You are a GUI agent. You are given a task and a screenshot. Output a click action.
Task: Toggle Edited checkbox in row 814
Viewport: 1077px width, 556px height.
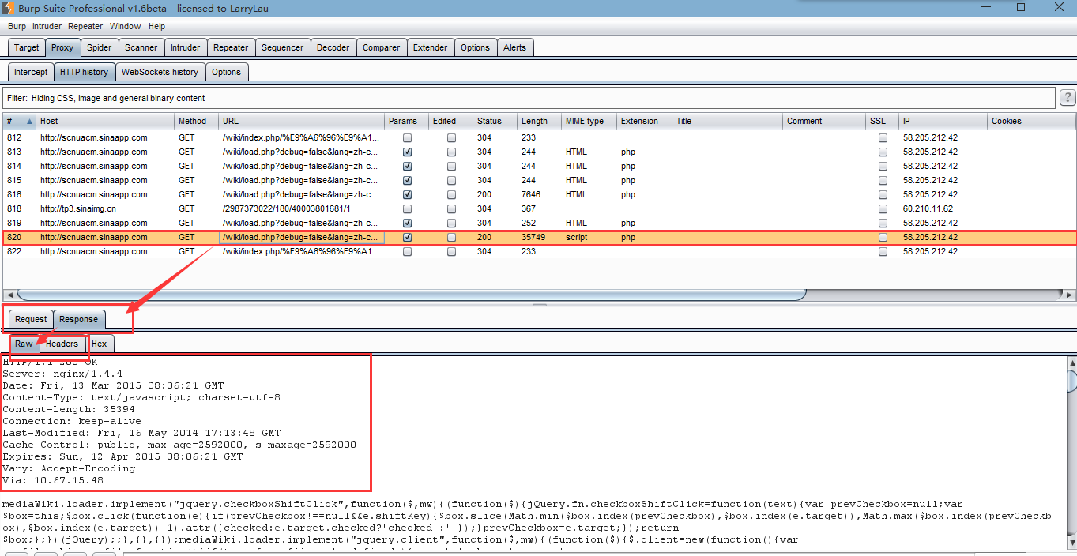pyautogui.click(x=452, y=166)
